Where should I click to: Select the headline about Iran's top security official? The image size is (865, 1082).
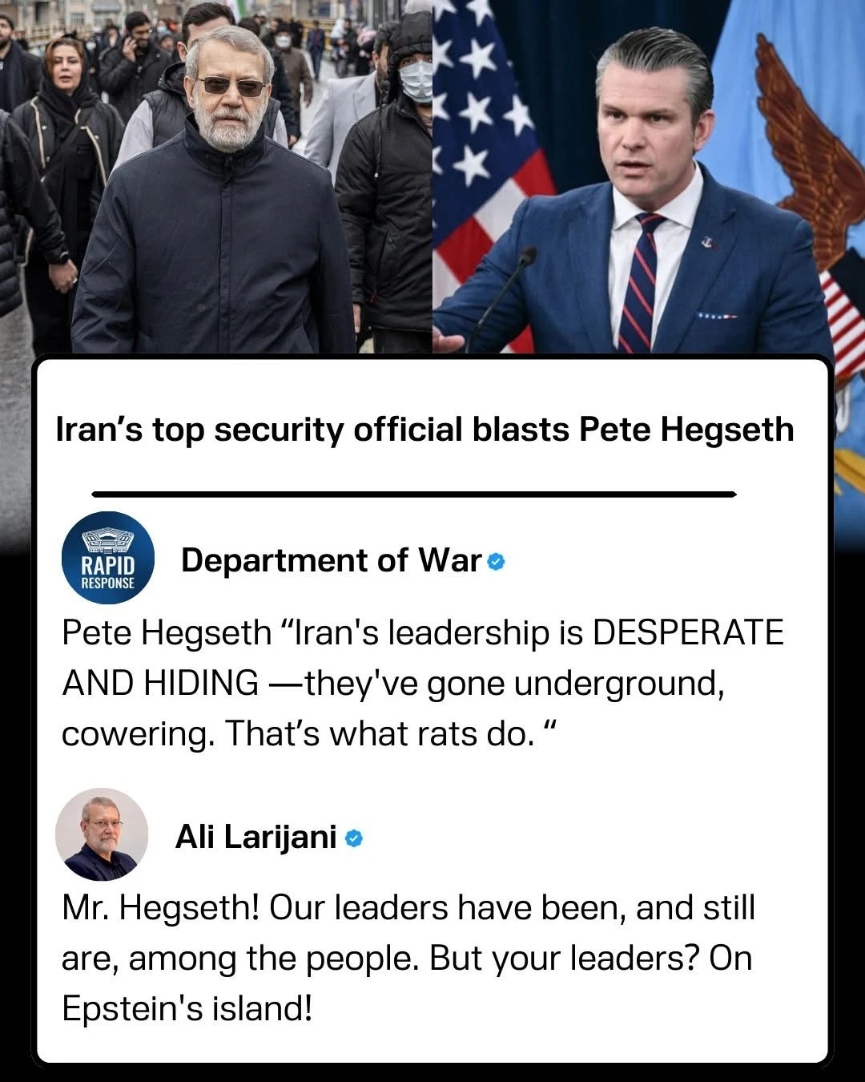coord(424,430)
